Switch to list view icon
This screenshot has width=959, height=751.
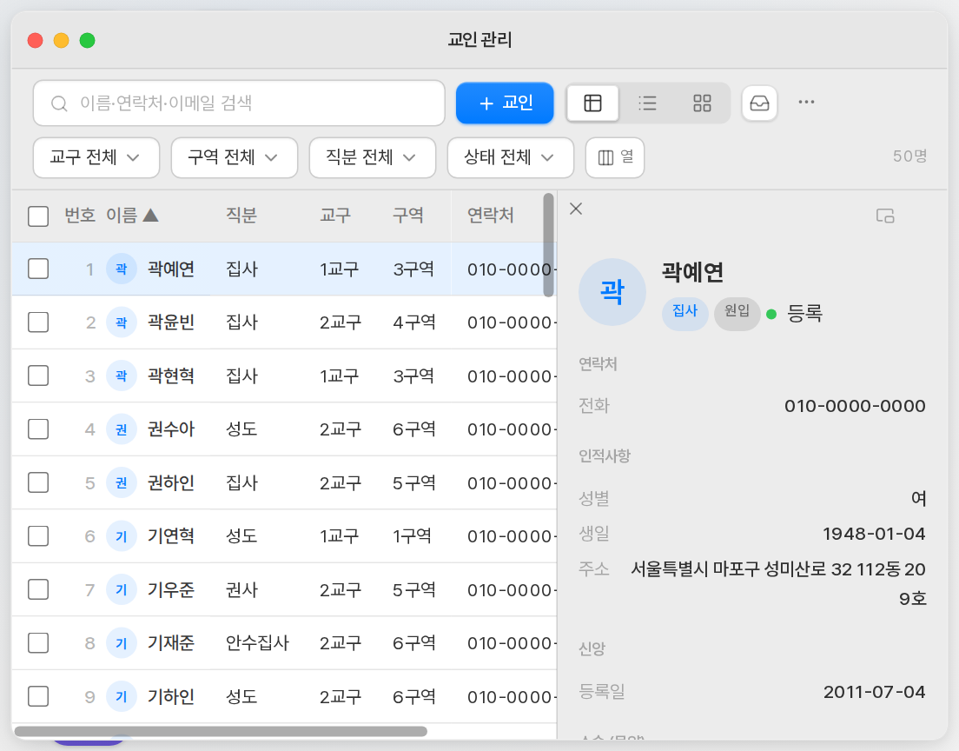pos(647,103)
